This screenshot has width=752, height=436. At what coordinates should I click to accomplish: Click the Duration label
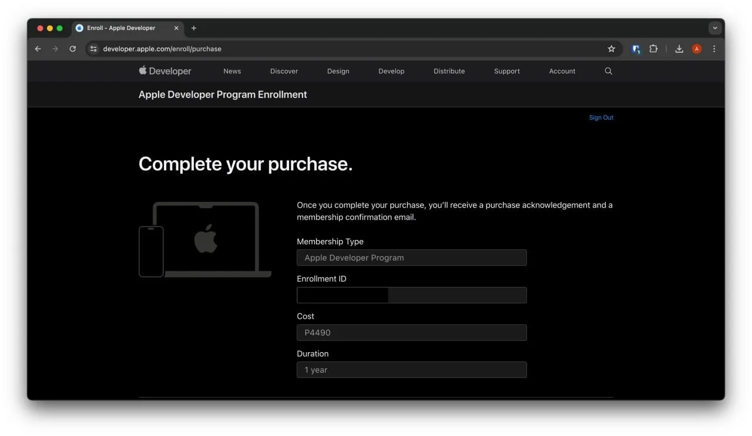point(313,354)
